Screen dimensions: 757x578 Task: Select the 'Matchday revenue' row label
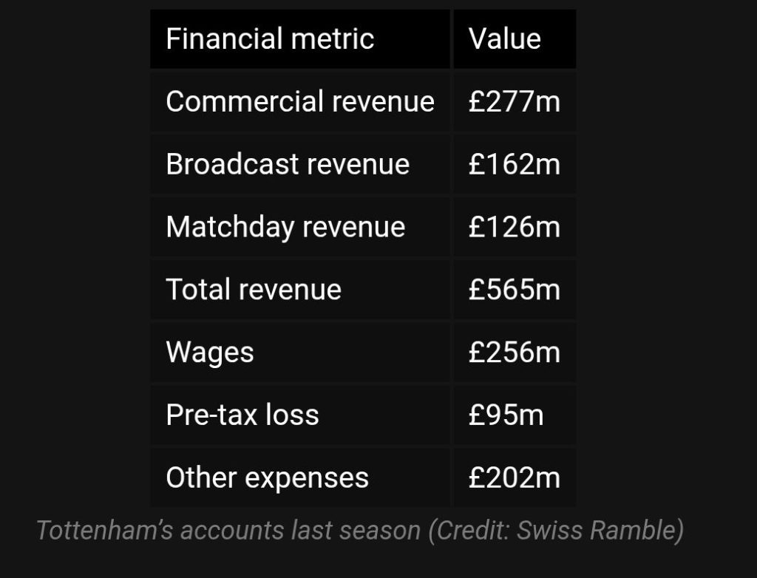point(285,227)
